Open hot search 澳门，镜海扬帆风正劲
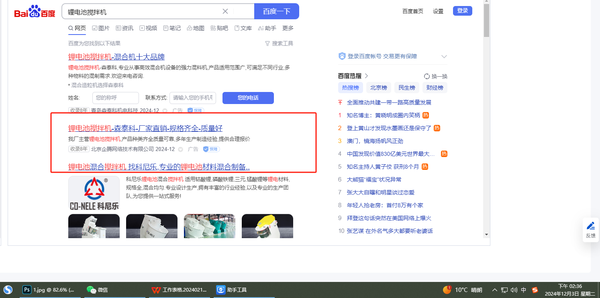 (x=375, y=141)
